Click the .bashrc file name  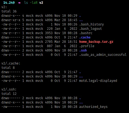86,33
